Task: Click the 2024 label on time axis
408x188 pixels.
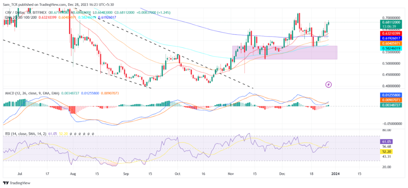Action: 335,173
